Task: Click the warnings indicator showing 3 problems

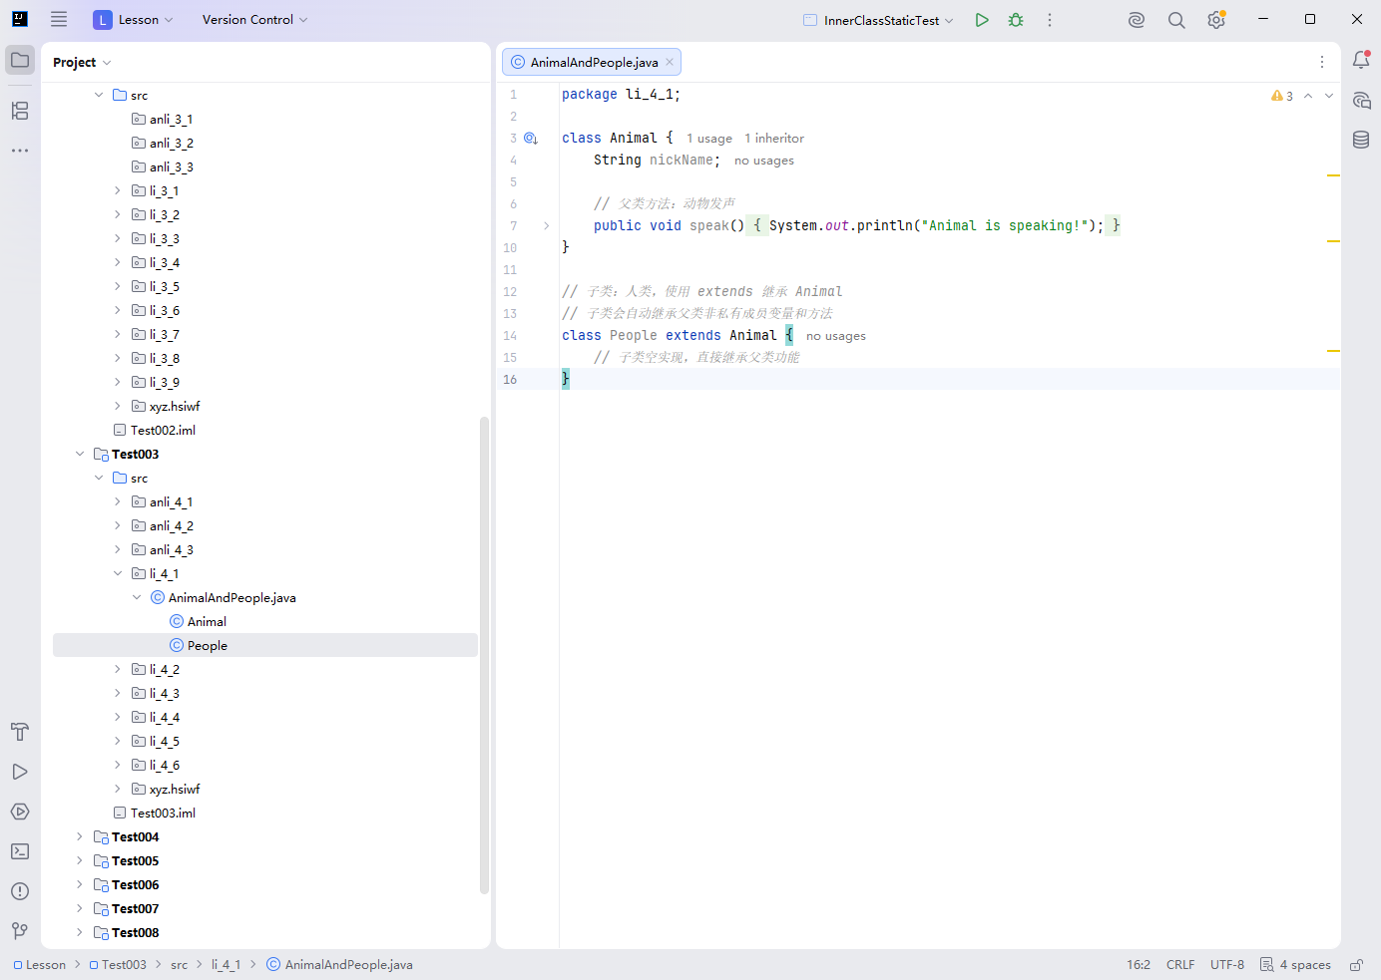Action: pyautogui.click(x=1282, y=96)
